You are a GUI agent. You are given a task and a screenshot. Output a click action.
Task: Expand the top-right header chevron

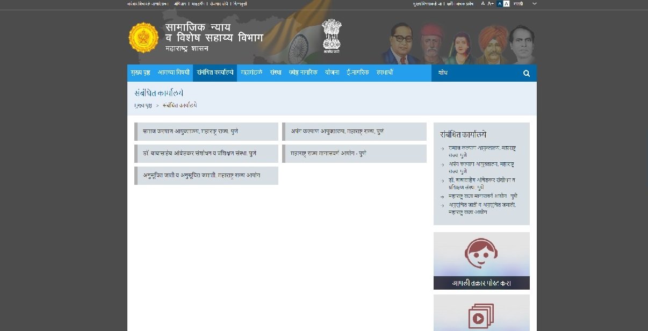pyautogui.click(x=534, y=3)
